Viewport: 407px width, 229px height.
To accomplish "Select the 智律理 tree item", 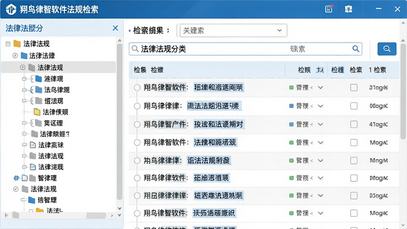I will click(47, 178).
